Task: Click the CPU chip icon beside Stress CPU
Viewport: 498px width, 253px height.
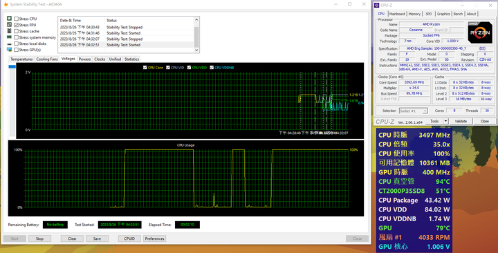Action: (9, 19)
